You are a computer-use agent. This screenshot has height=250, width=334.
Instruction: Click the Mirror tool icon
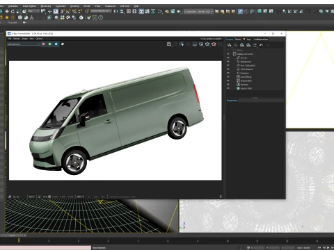point(116,11)
